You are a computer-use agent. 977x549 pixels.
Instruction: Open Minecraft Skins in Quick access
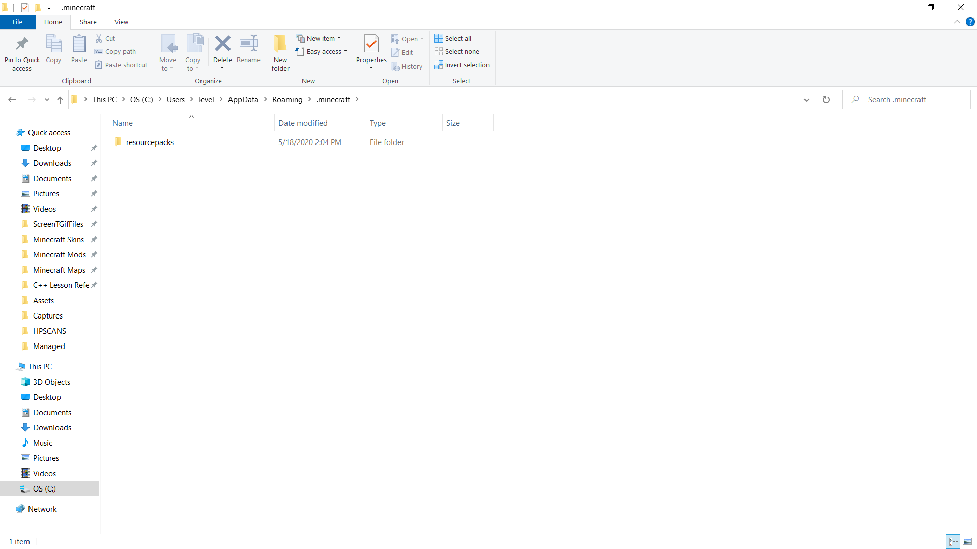[59, 239]
